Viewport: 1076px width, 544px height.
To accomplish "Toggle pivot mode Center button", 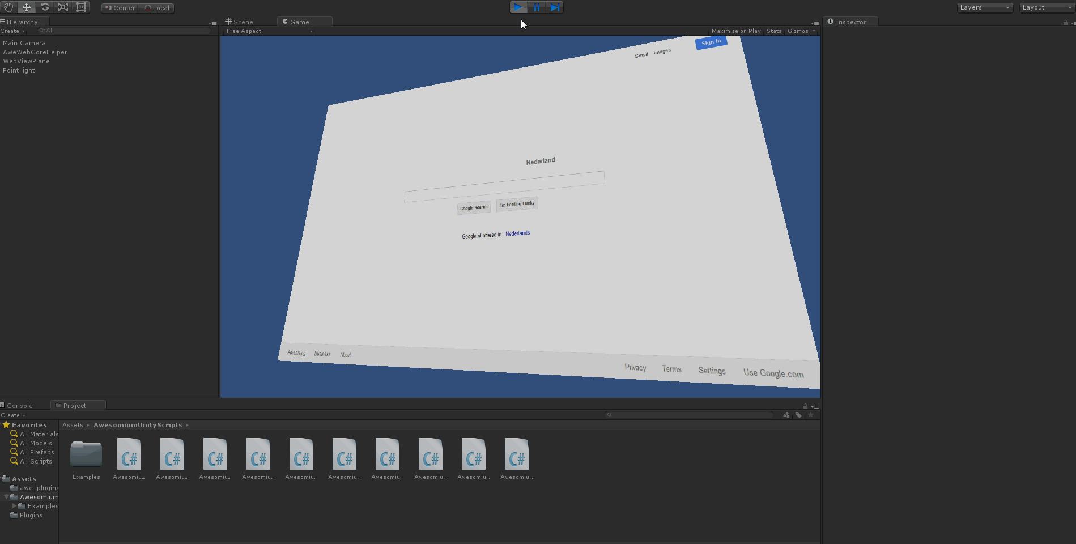I will pos(120,8).
